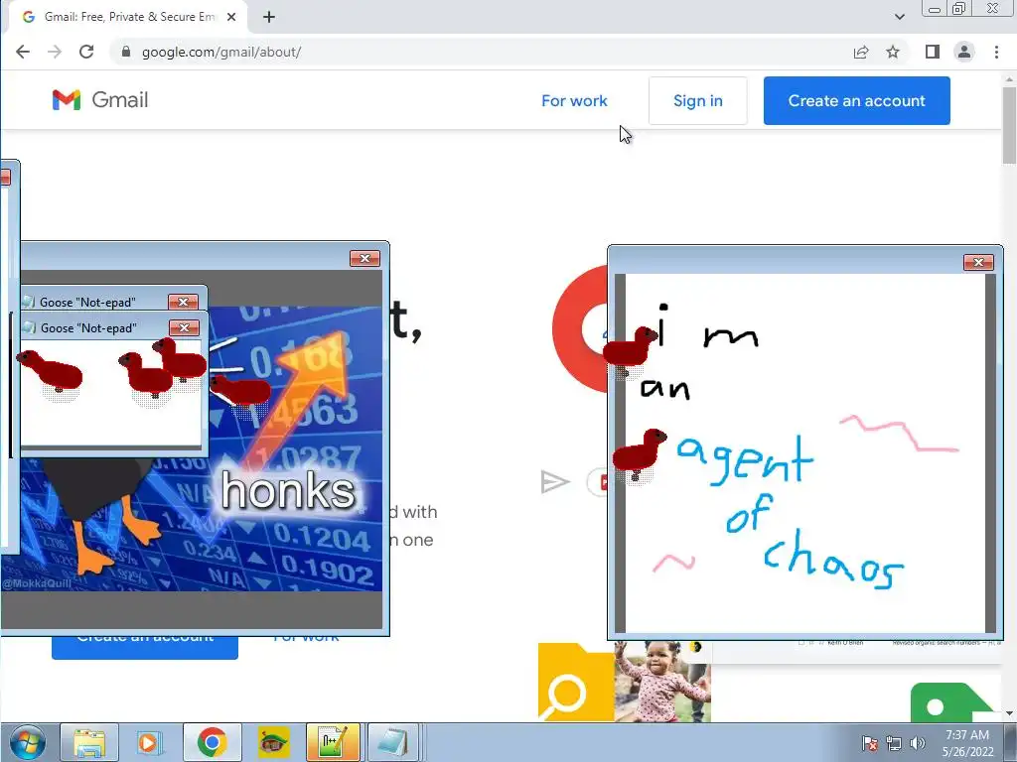Close the agent of chaos drawing window
The height and width of the screenshot is (762, 1017).
(x=978, y=262)
